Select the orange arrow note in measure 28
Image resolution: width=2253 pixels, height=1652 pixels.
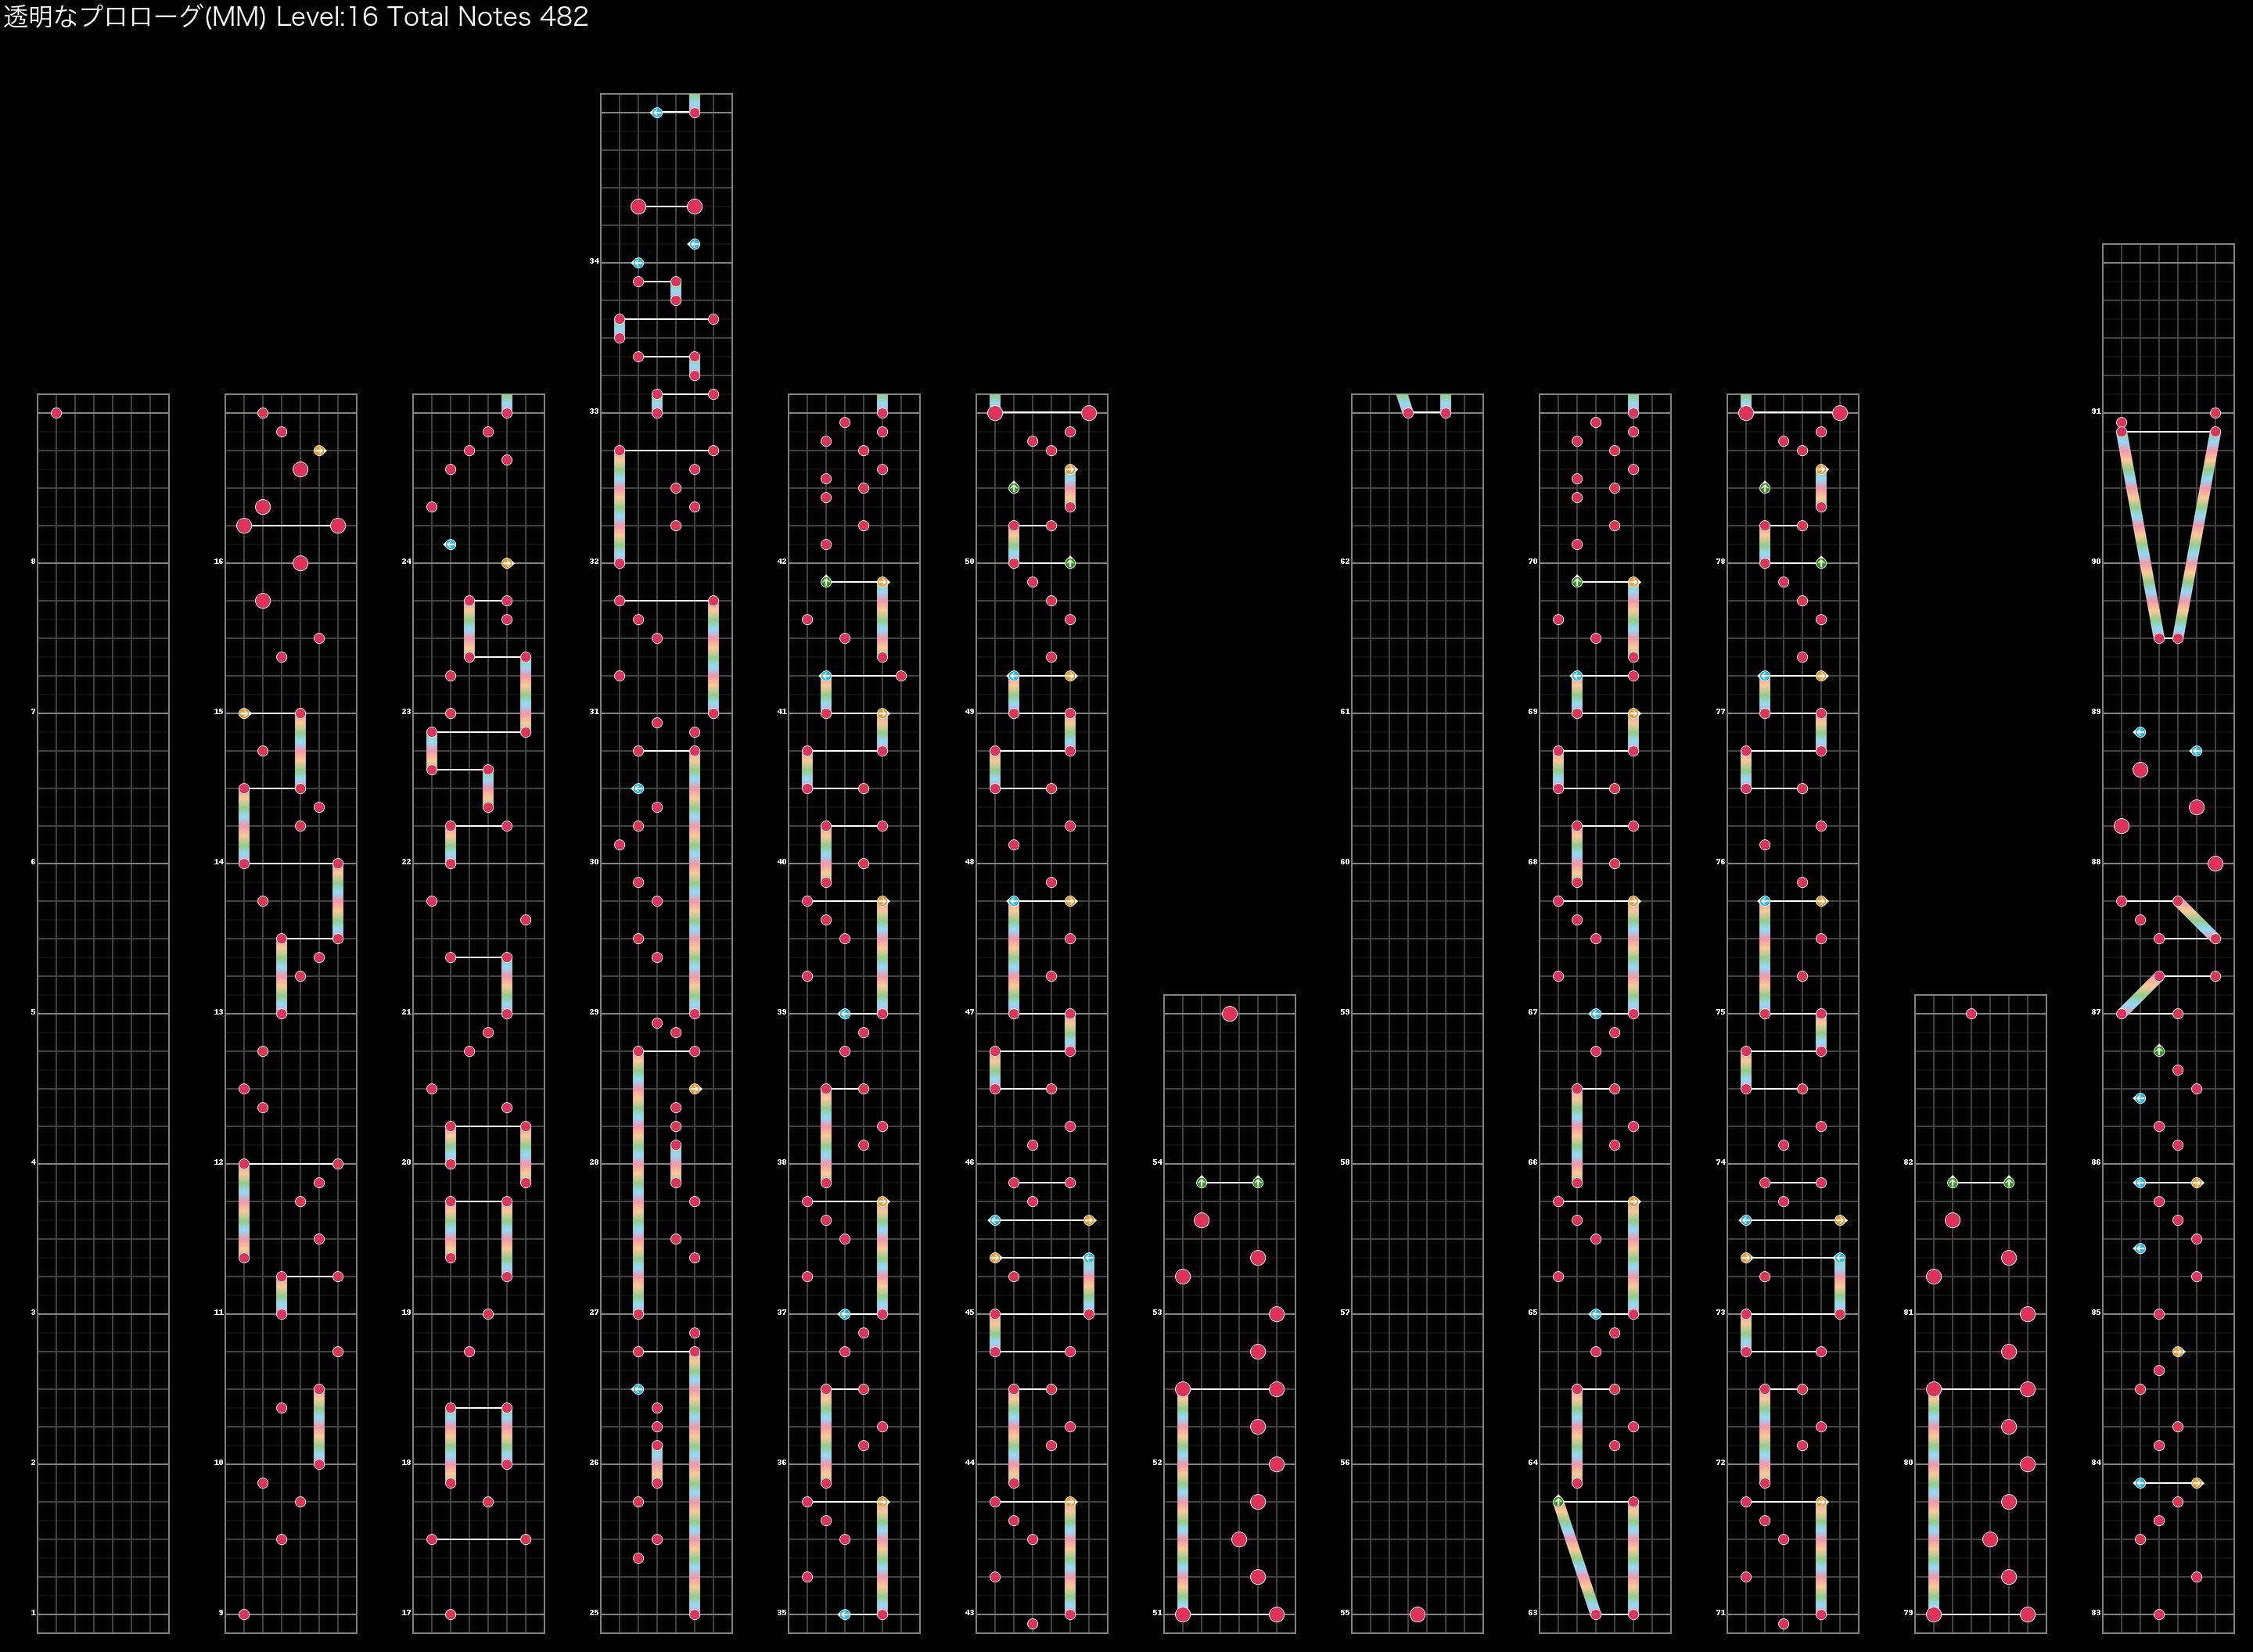(695, 1089)
